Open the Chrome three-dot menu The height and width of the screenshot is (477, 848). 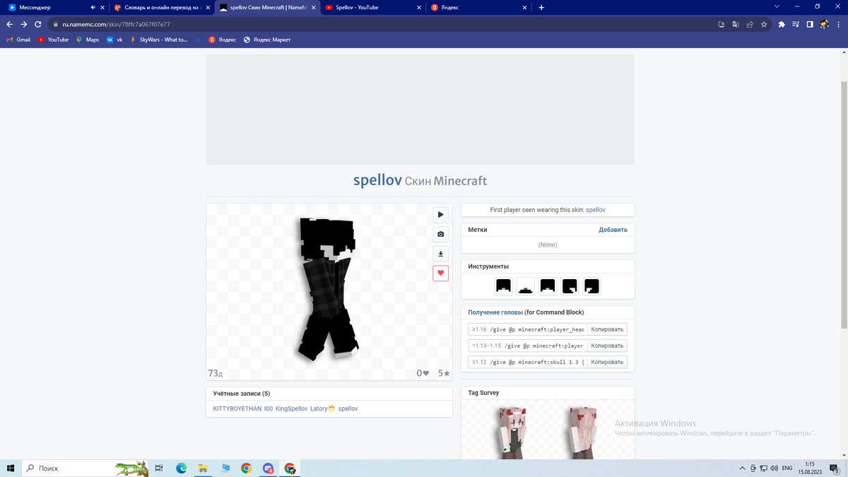click(838, 24)
